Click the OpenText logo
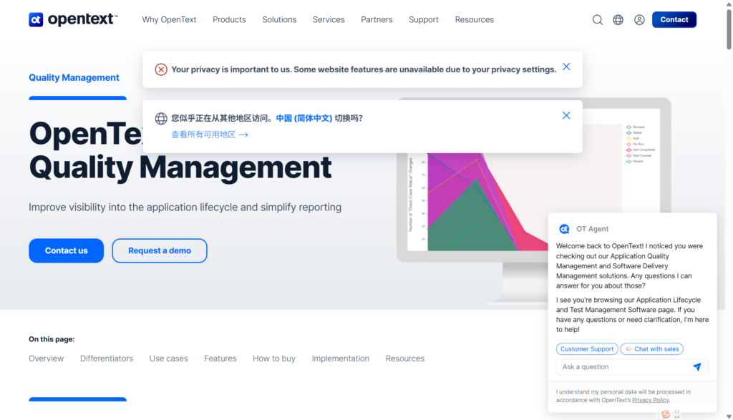733x420 pixels. click(x=74, y=19)
